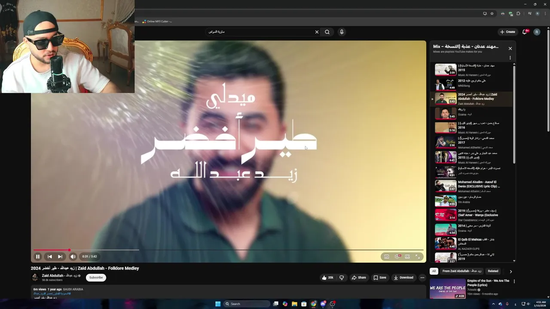Viewport: 550px width, 309px height.
Task: Open the taskbar clock and date
Action: (x=540, y=304)
